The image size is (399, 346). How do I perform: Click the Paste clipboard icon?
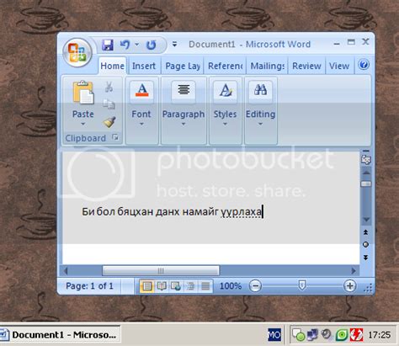click(83, 93)
